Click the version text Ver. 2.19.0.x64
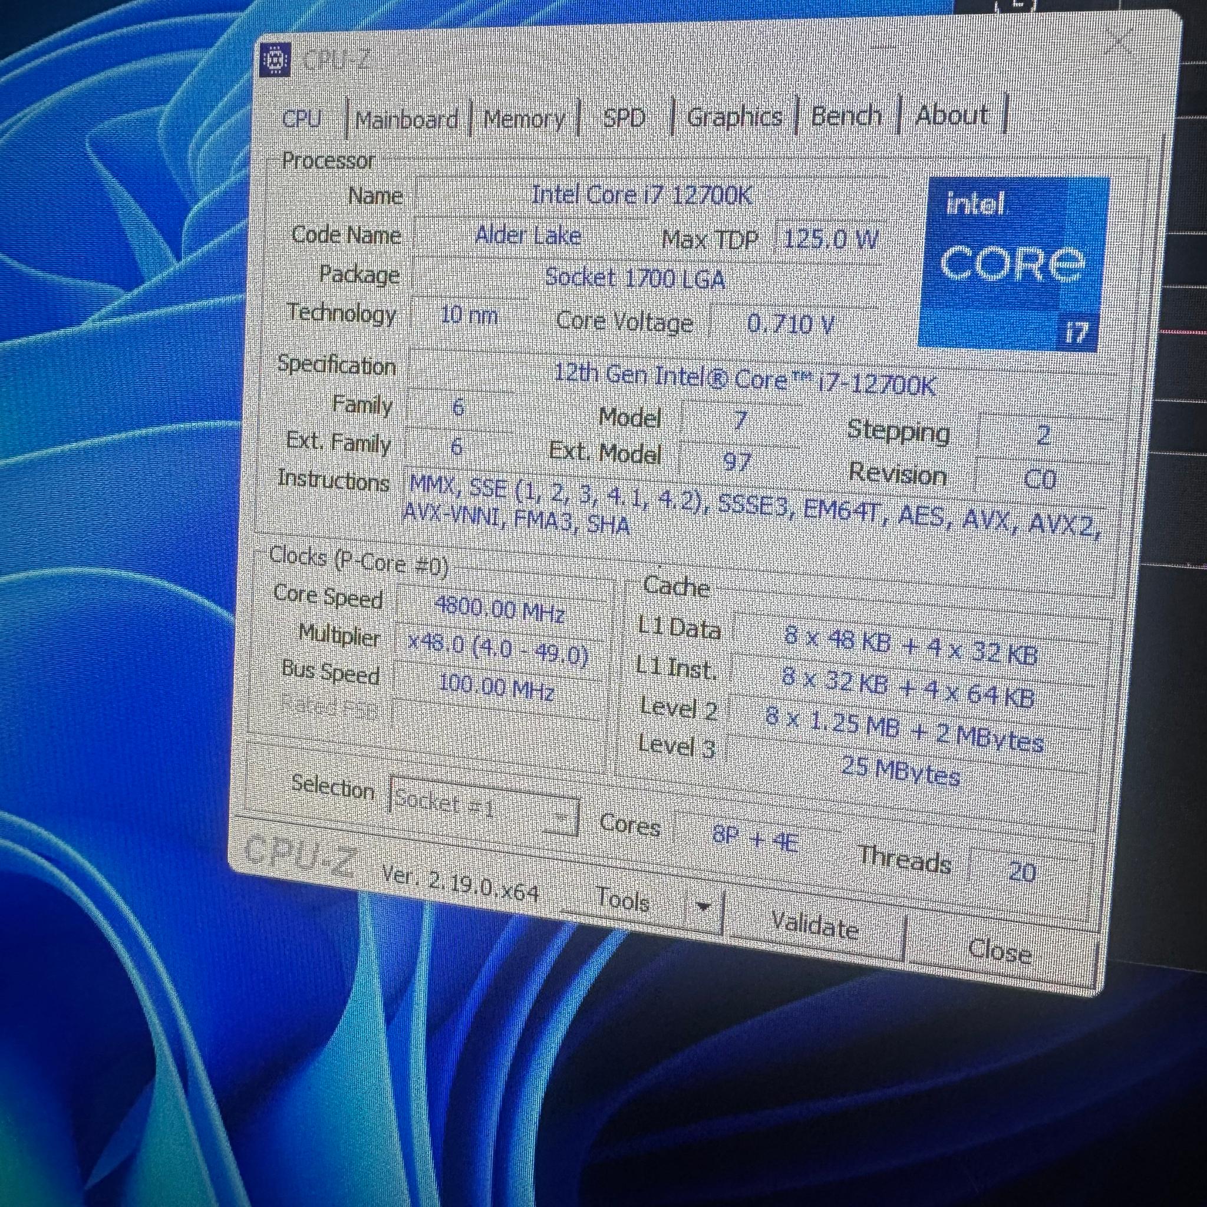The image size is (1207, 1207). tap(460, 883)
